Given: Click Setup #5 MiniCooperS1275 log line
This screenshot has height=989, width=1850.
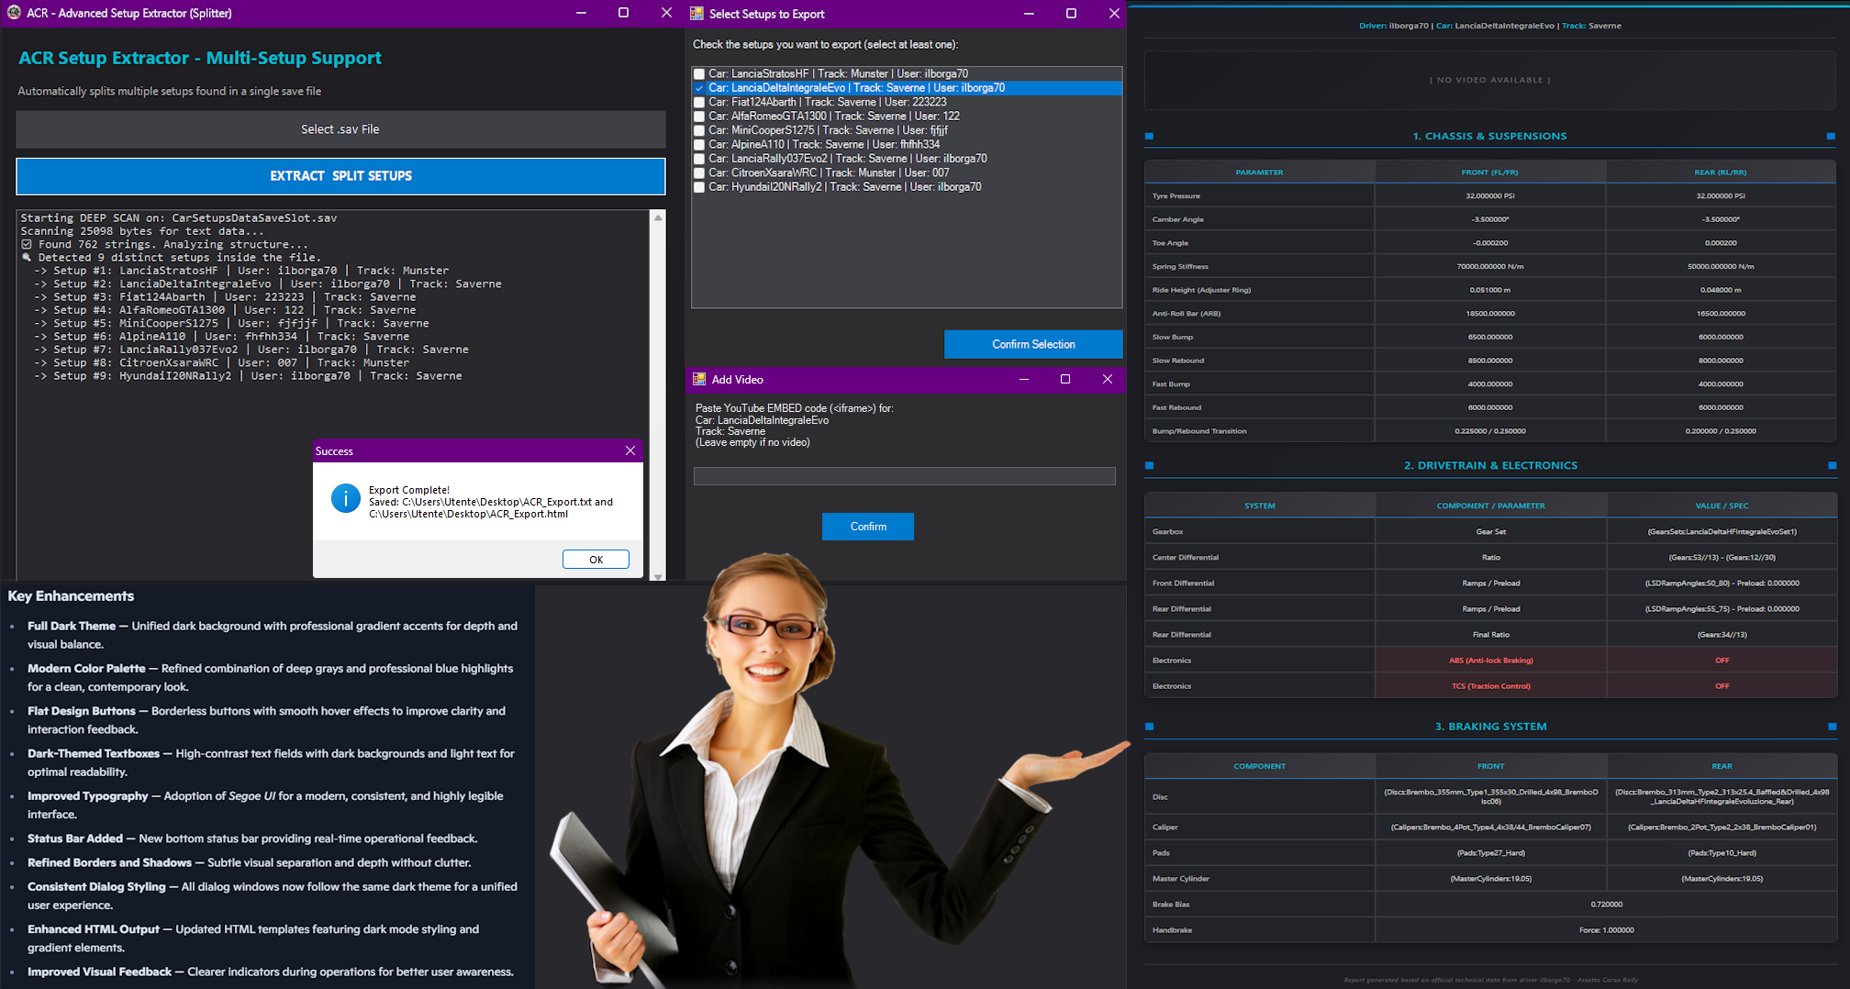Looking at the screenshot, I should [x=231, y=323].
